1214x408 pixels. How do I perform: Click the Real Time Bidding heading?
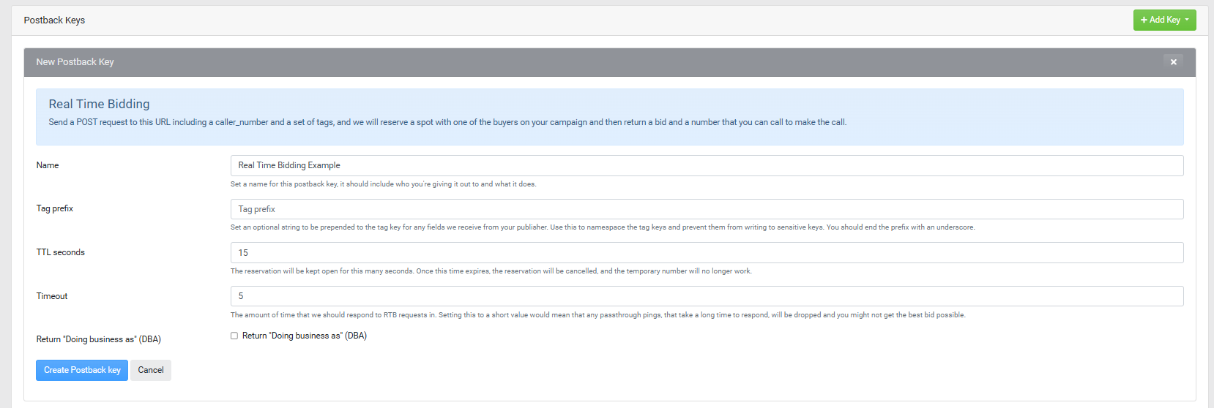[99, 104]
